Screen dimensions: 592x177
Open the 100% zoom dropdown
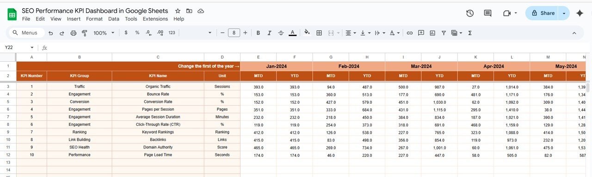click(104, 33)
